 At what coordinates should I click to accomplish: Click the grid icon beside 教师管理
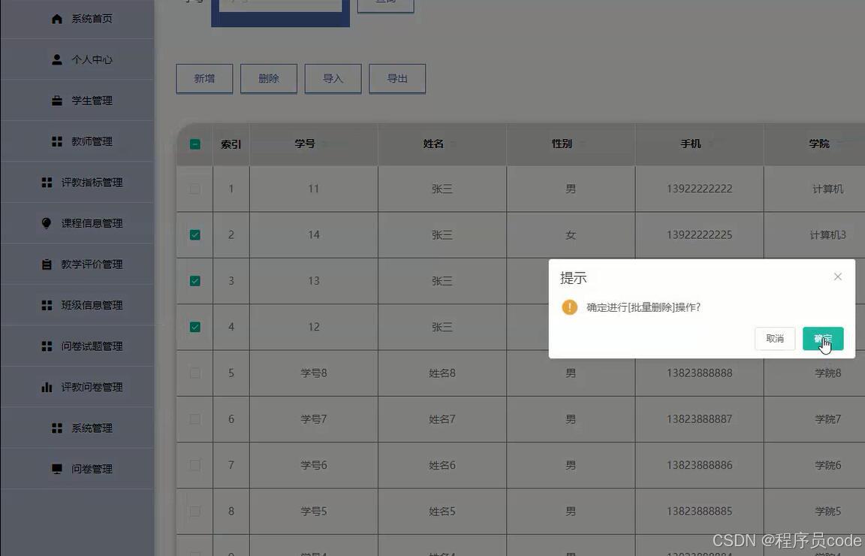[x=57, y=141]
